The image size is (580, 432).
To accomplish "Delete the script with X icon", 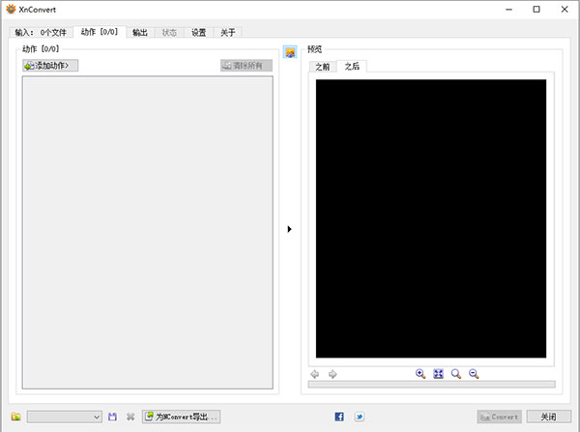I will [130, 417].
